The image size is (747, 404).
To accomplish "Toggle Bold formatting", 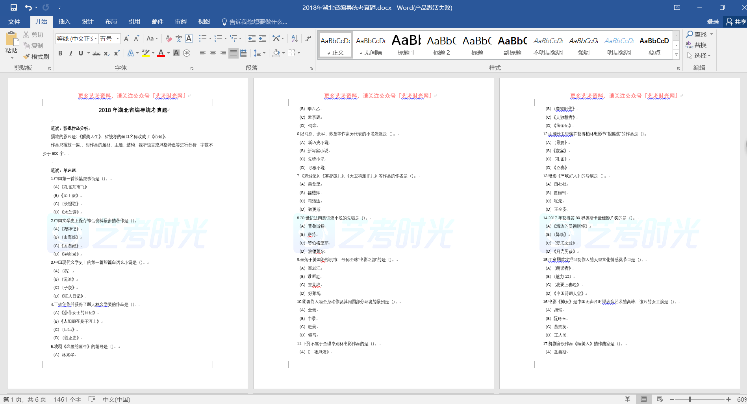I will [x=60, y=53].
